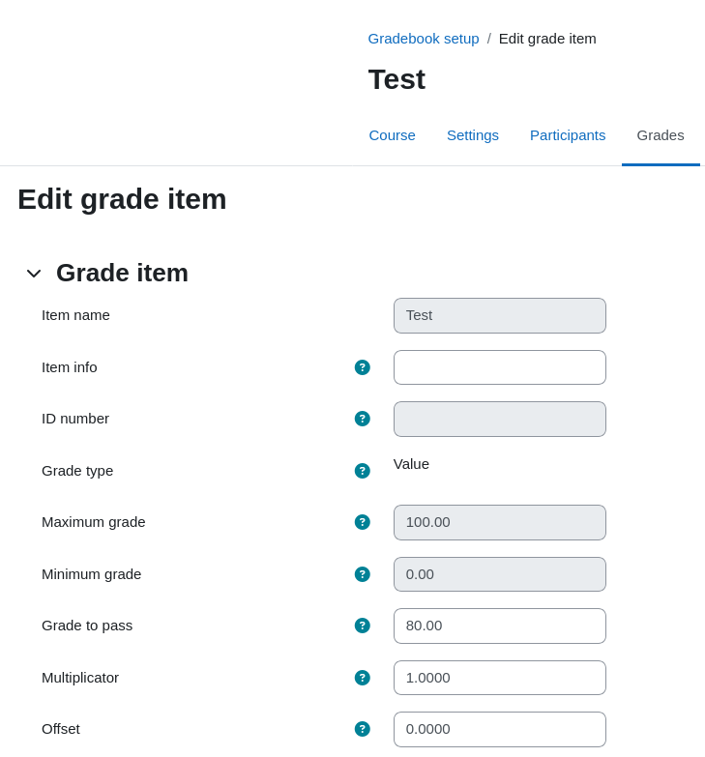This screenshot has height=757, width=705.
Task: Focus the Item info text field
Action: (x=500, y=367)
